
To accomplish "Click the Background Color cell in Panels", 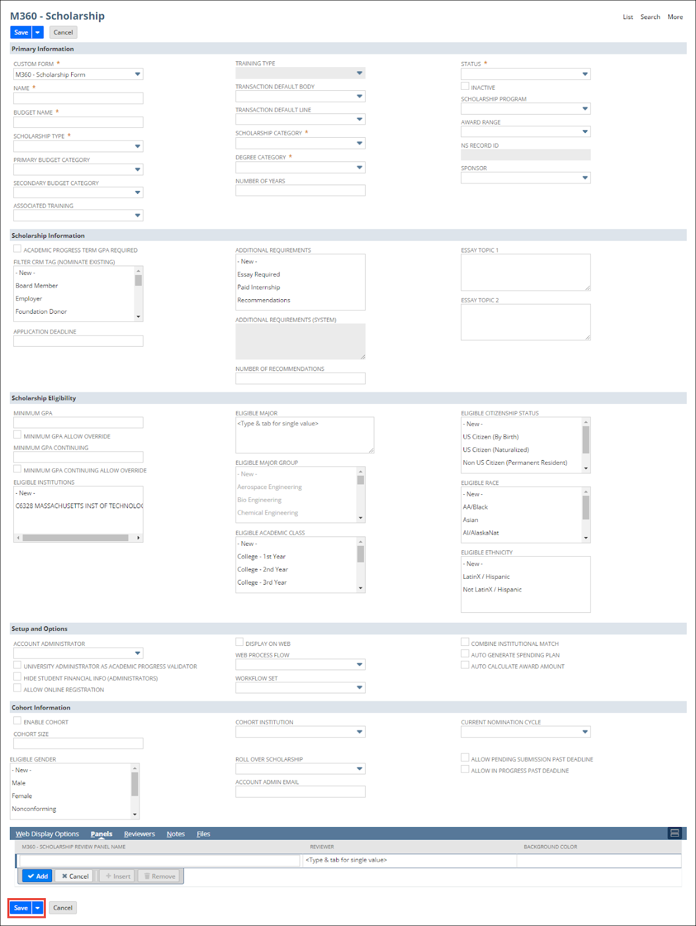I will coord(598,861).
